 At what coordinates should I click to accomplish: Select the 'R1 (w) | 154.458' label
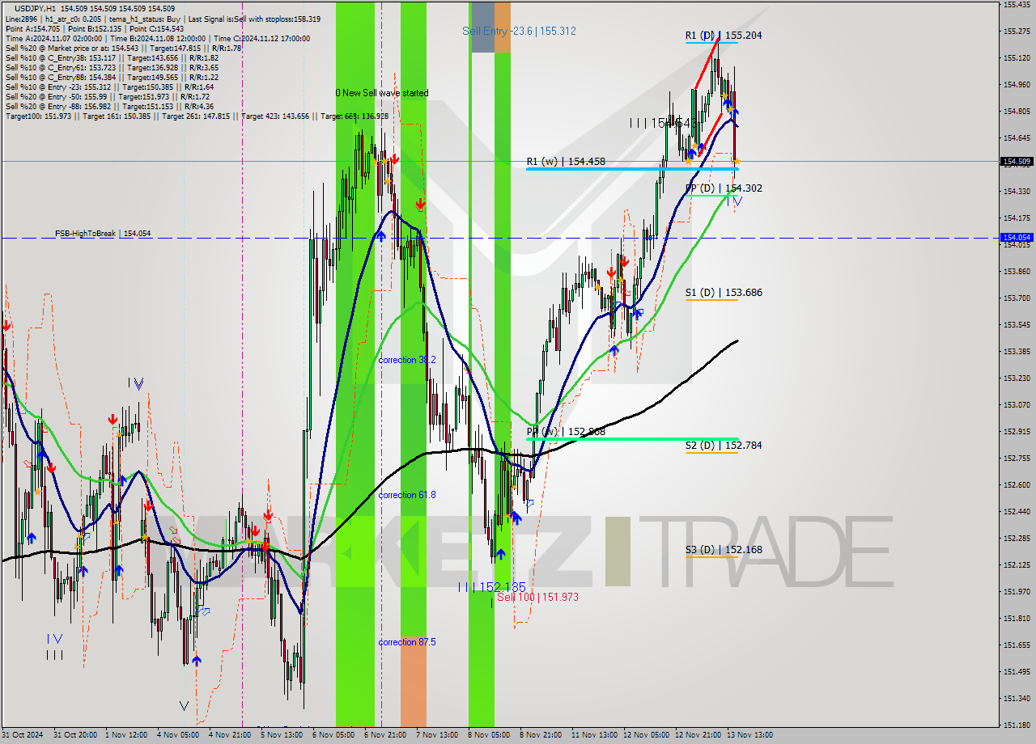566,162
